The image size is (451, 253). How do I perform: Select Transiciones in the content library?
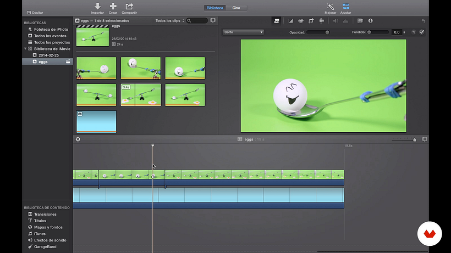pyautogui.click(x=45, y=214)
